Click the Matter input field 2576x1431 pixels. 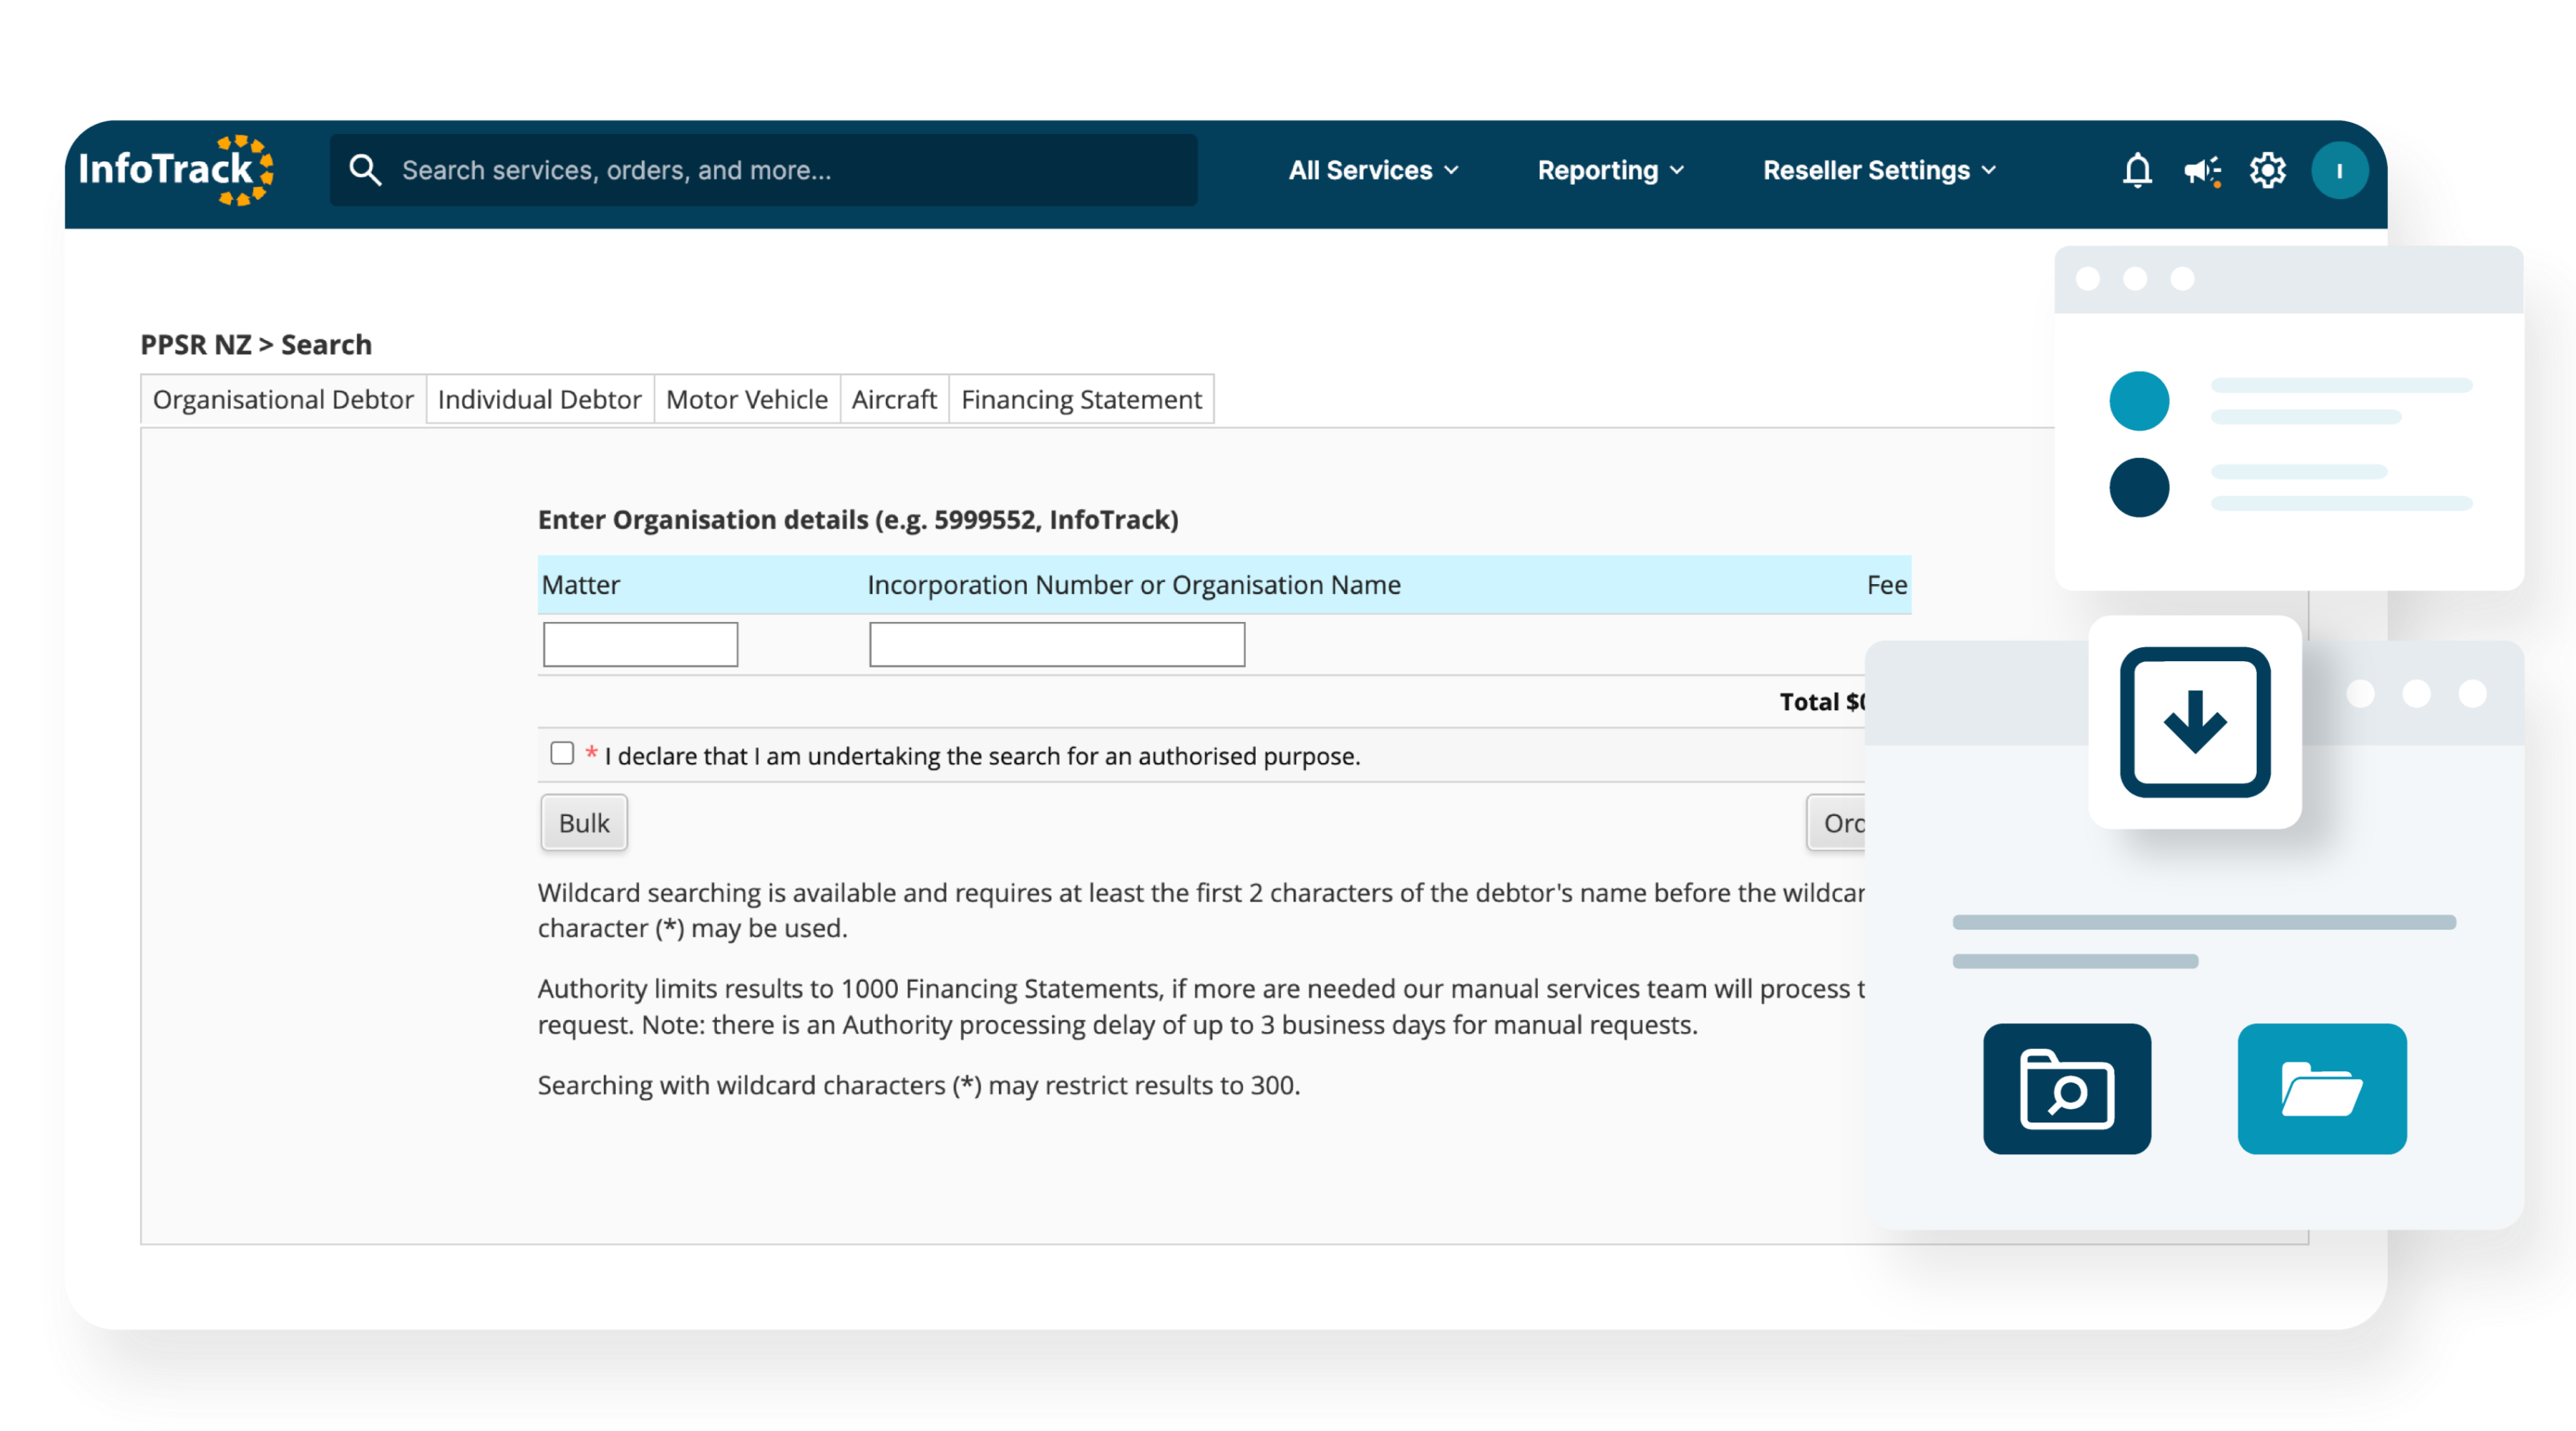pos(640,644)
